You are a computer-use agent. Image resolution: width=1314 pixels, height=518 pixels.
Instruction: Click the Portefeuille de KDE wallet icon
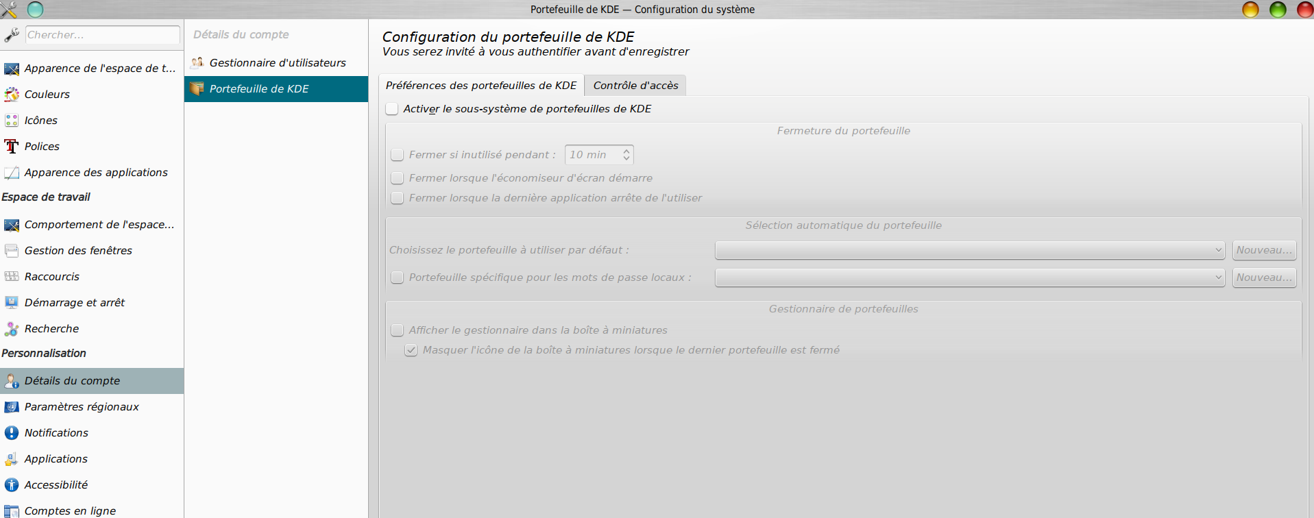click(x=197, y=89)
